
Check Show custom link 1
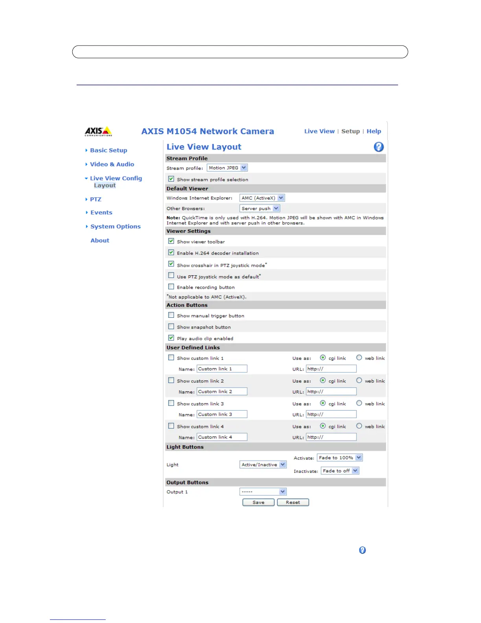click(x=171, y=358)
